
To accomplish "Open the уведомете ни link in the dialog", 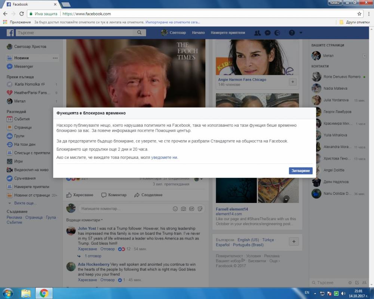I will coord(164,157).
